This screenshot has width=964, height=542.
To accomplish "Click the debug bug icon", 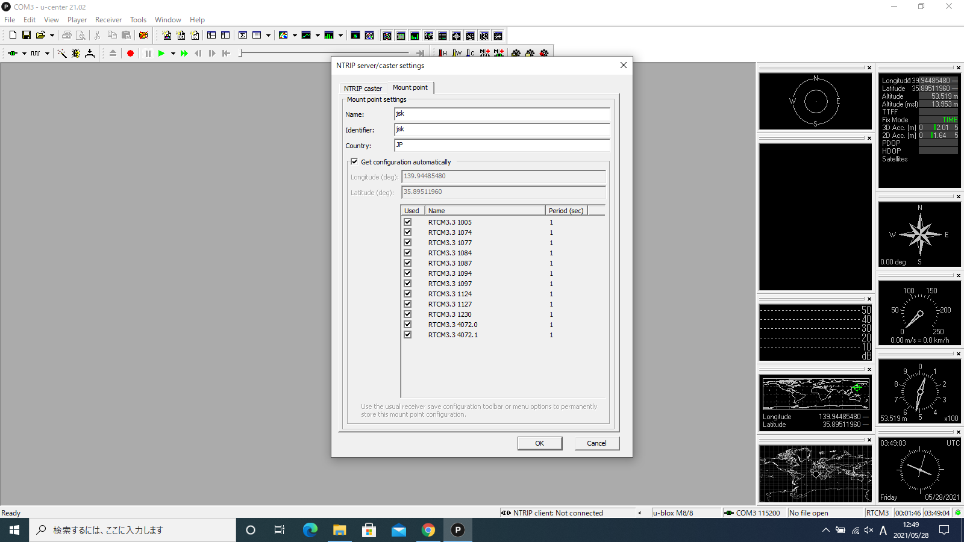I will (76, 54).
